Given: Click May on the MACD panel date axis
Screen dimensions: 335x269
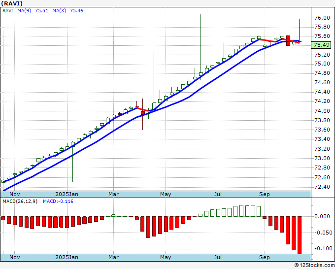Looking at the screenshot, I should 166,257.
